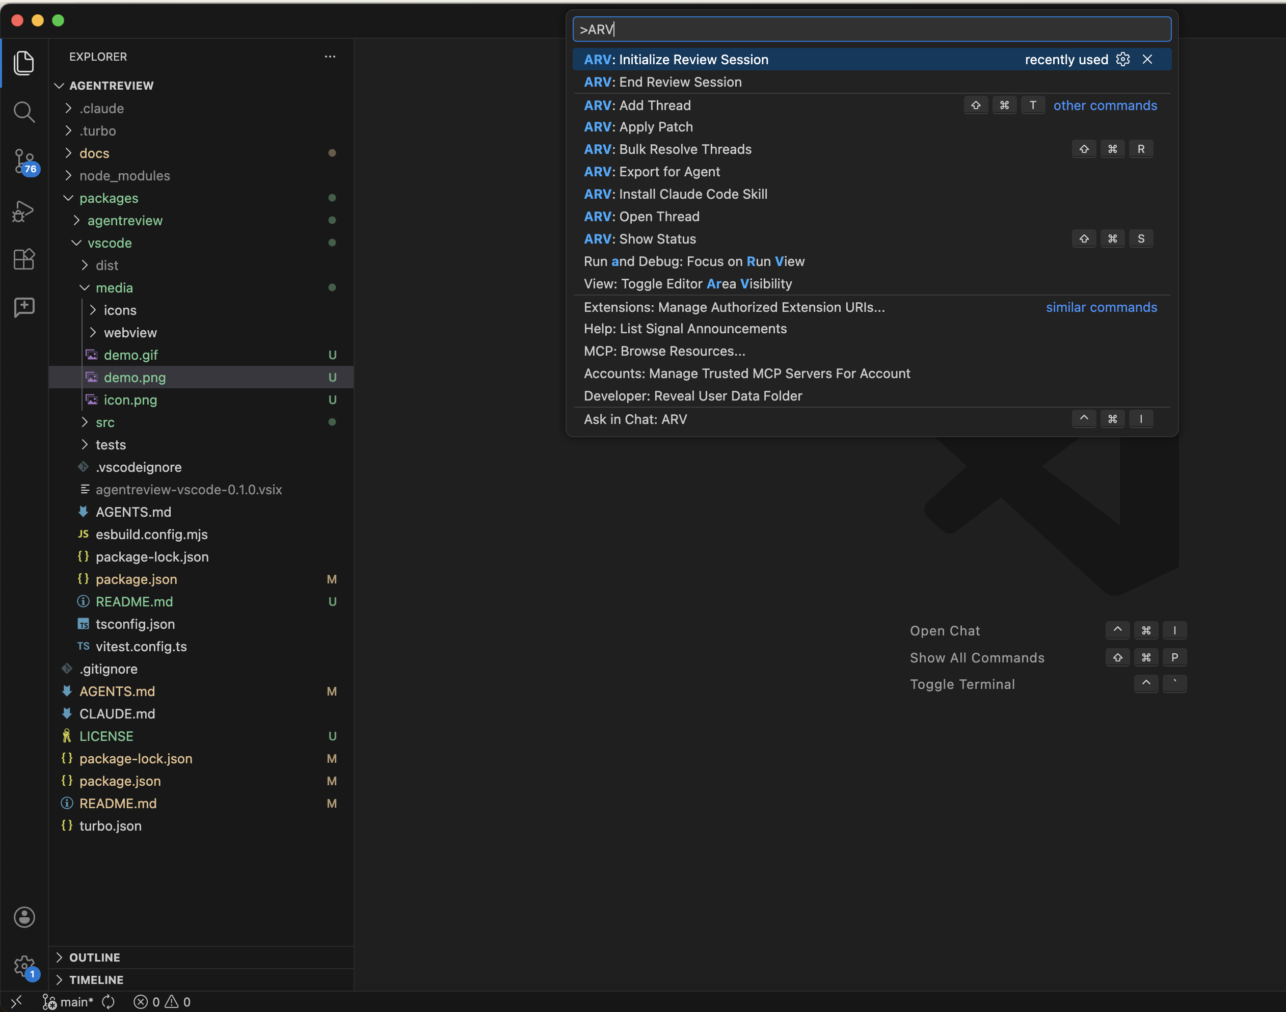Open the Run and Debug view
The image size is (1286, 1012).
pos(24,211)
